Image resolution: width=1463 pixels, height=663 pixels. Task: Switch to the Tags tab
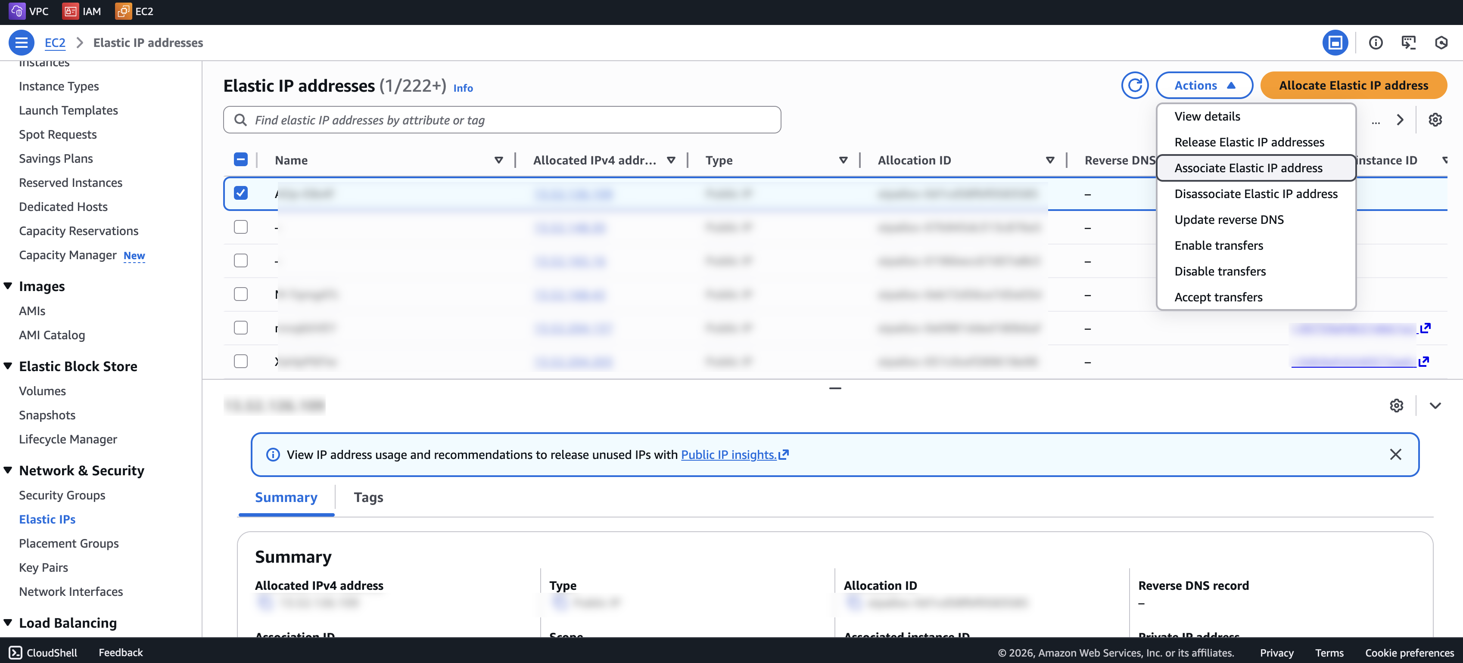click(x=368, y=497)
